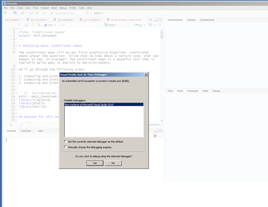Close the 14 R Code.R tab
Image resolution: width=268 pixels, height=207 pixels.
point(21,20)
